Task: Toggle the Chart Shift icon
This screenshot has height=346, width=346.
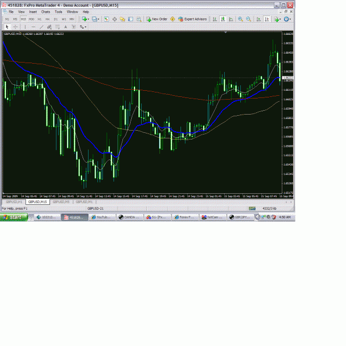Action: click(x=267, y=19)
